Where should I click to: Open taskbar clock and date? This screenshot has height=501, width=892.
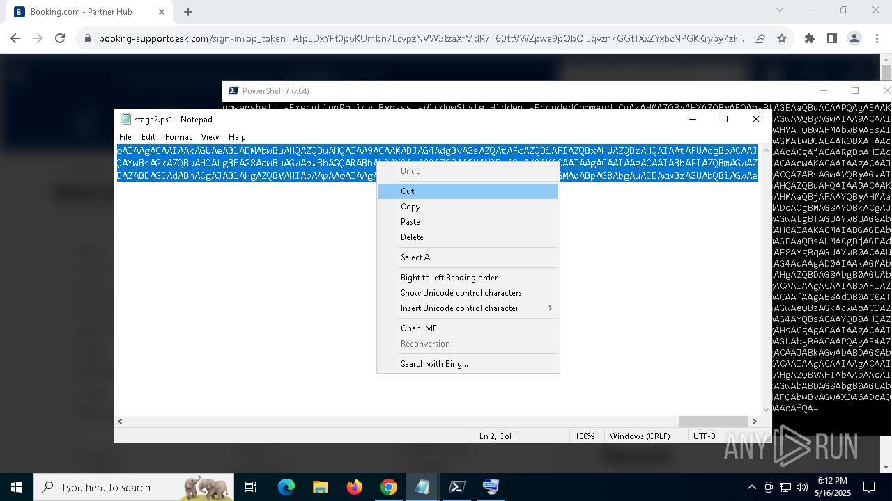[x=832, y=487]
